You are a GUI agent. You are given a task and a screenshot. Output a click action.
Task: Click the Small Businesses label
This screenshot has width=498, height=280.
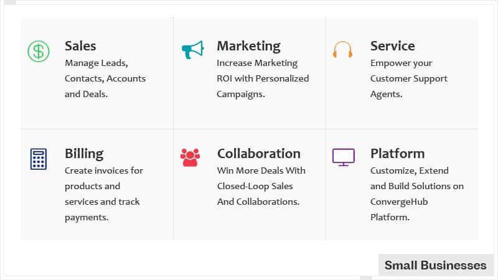435,265
